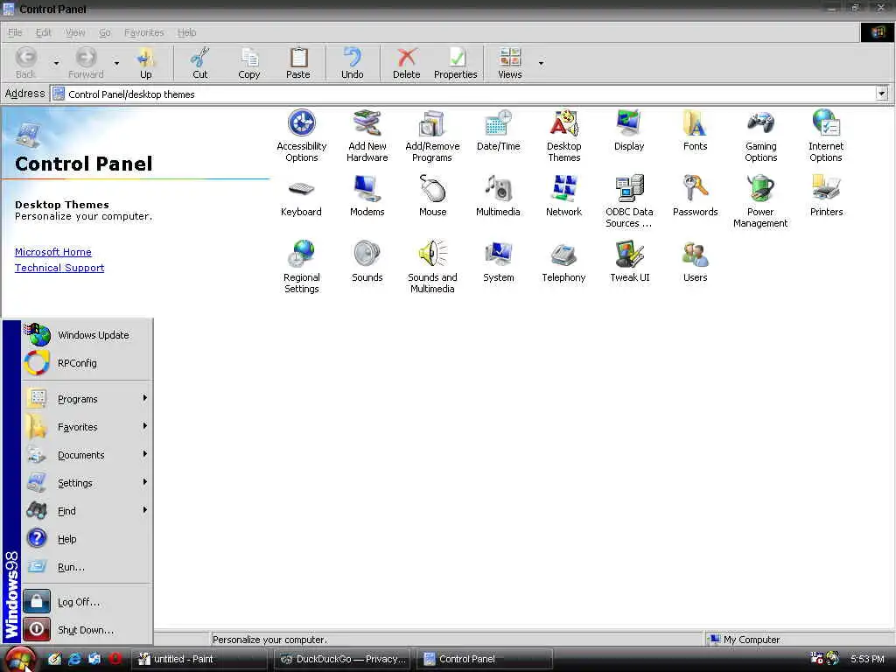The image size is (896, 672).
Task: Open the Favorites menu bar item
Action: pos(144,32)
